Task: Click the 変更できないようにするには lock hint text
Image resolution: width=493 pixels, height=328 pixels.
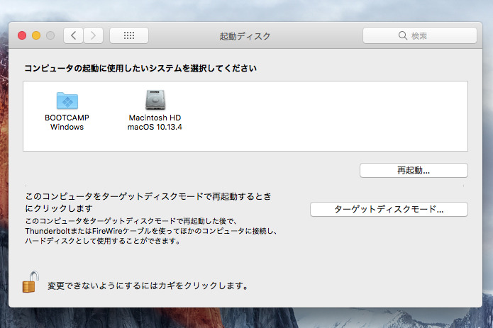Action: pyautogui.click(x=148, y=285)
